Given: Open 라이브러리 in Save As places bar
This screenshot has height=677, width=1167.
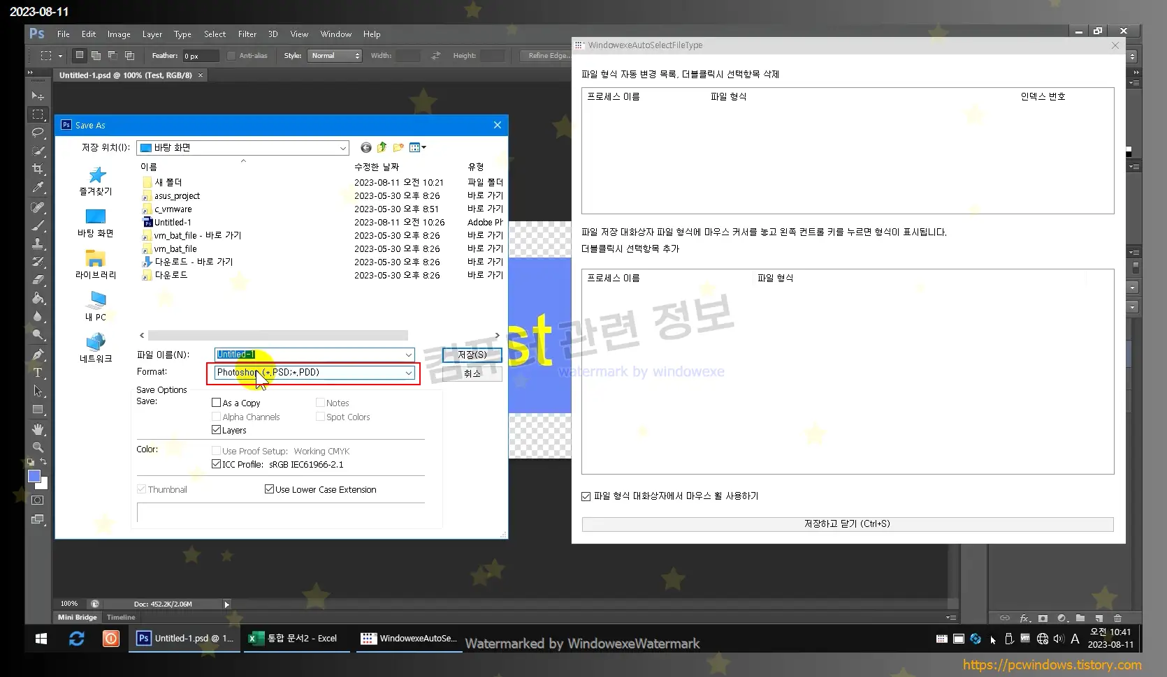Looking at the screenshot, I should click(96, 264).
